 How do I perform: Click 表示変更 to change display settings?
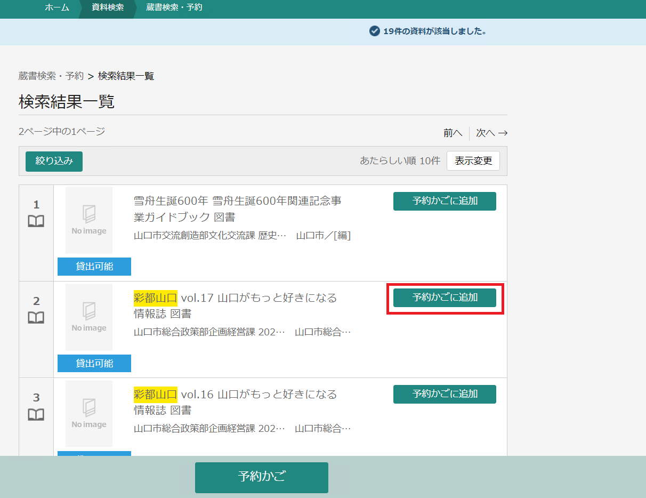(473, 161)
